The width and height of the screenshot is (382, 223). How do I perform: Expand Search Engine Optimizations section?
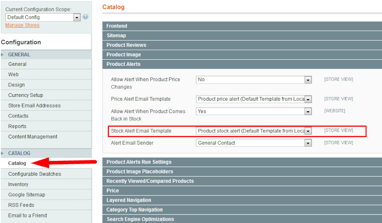(242, 219)
